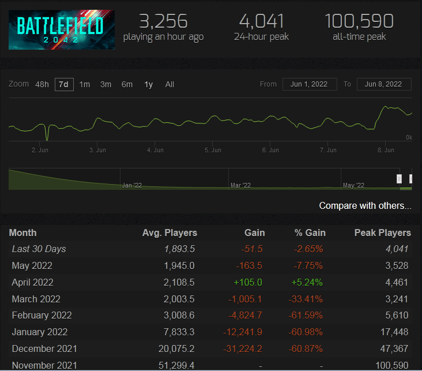Click the May '22 navigator marker
The image size is (422, 371).
(x=353, y=185)
